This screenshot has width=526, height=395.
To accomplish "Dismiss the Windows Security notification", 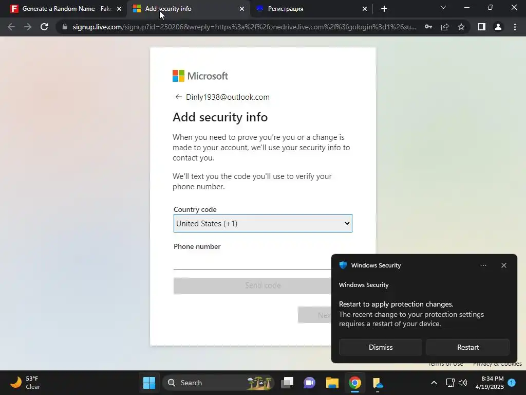I will point(381,347).
